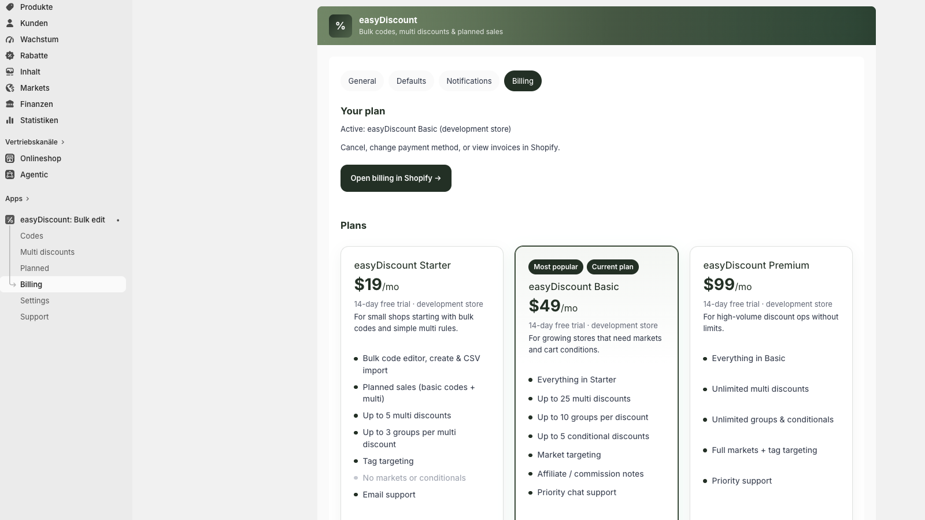Click the Kunden person icon

(x=10, y=23)
